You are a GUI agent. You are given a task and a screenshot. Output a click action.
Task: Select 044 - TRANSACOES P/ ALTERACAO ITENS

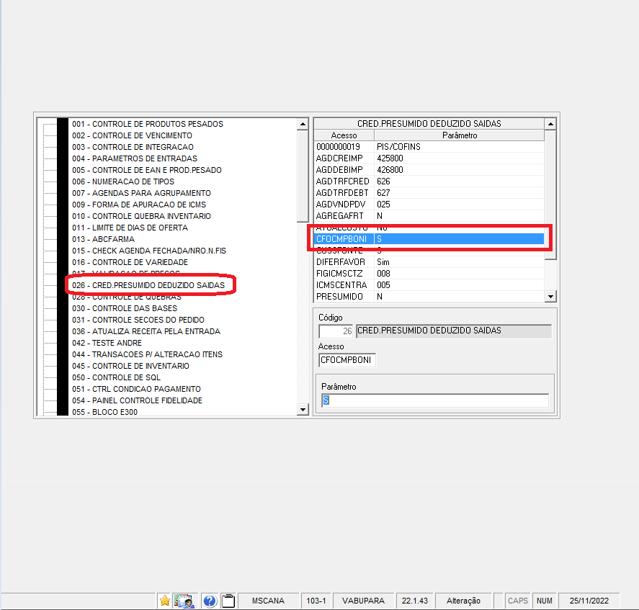click(x=147, y=354)
